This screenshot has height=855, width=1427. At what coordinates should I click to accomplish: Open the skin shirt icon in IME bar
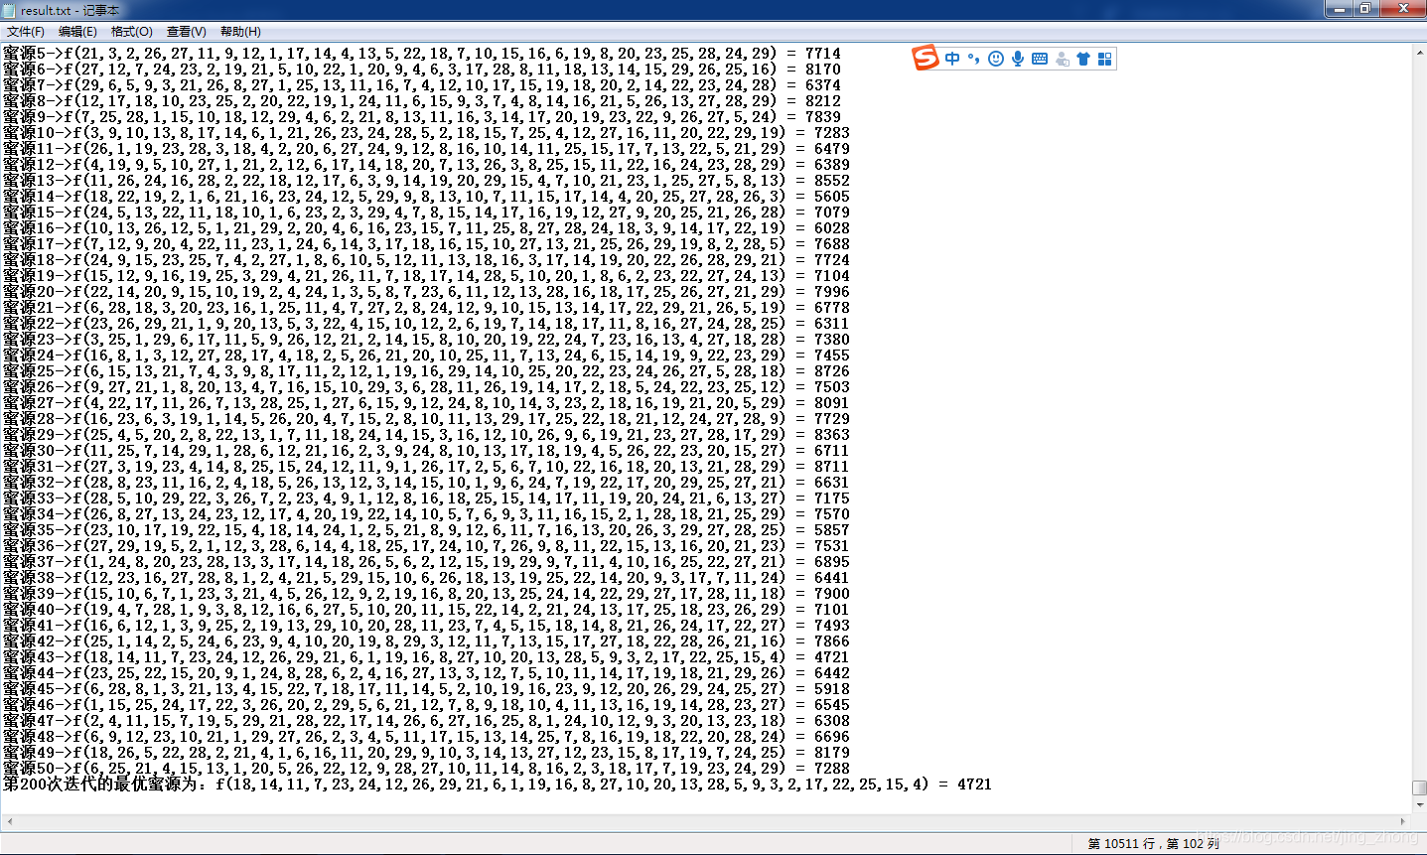click(x=1083, y=59)
